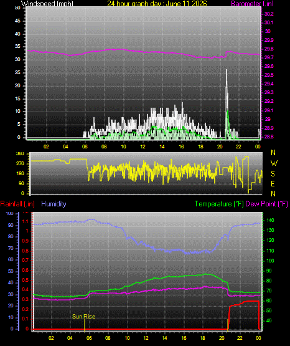Click the 140 temperature scale value
290x346 pixels.
tap(270, 220)
